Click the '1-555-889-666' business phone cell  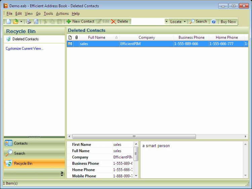coord(191,44)
